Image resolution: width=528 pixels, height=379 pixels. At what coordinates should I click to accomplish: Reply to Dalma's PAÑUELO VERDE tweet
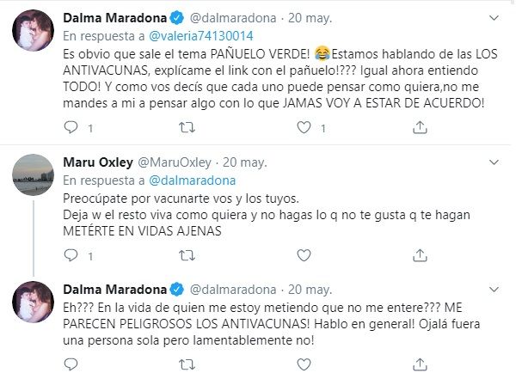pyautogui.click(x=71, y=127)
